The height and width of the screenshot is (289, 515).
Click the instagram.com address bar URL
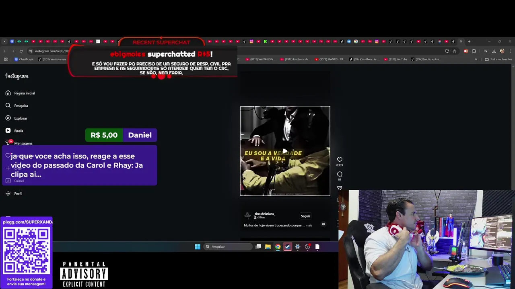coord(52,51)
